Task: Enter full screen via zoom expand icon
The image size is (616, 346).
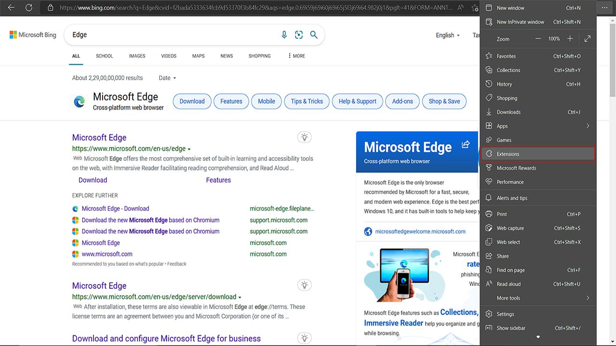Action: pos(588,38)
